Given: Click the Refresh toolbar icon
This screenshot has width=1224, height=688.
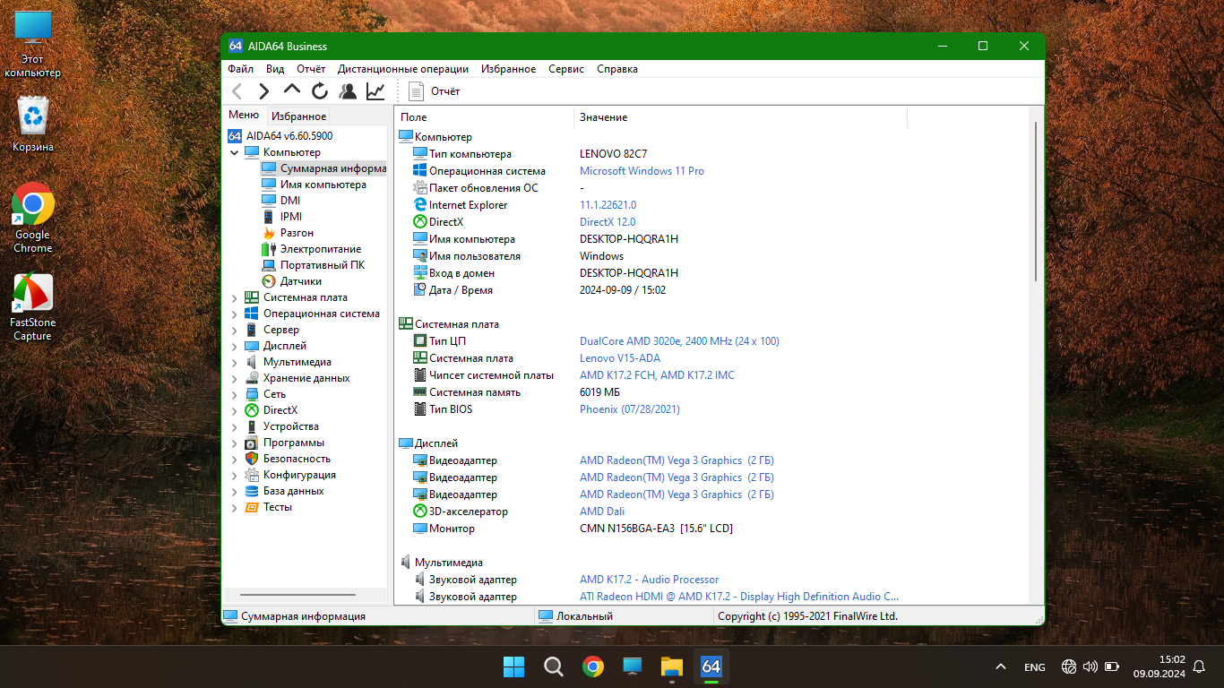Looking at the screenshot, I should (320, 90).
